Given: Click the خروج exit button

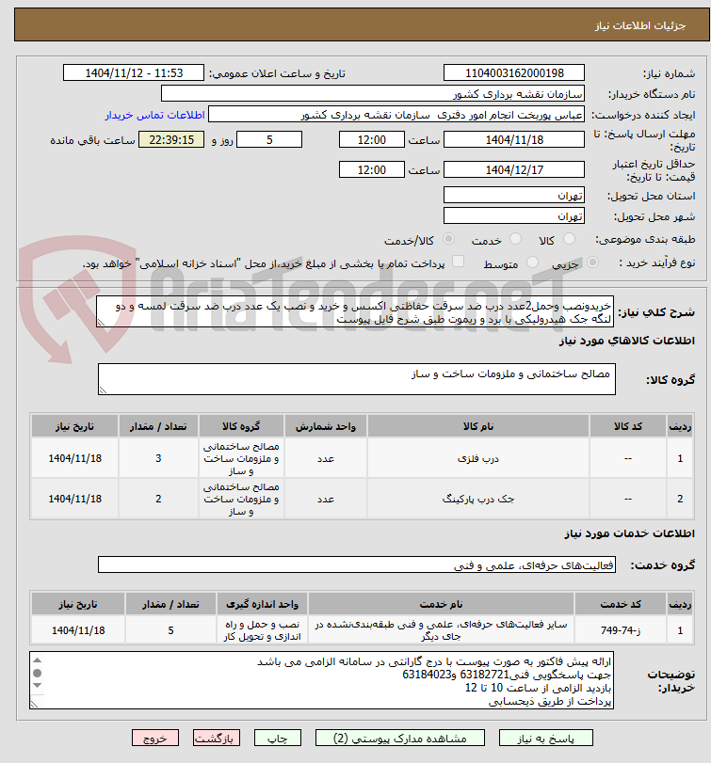Looking at the screenshot, I should pos(154,738).
